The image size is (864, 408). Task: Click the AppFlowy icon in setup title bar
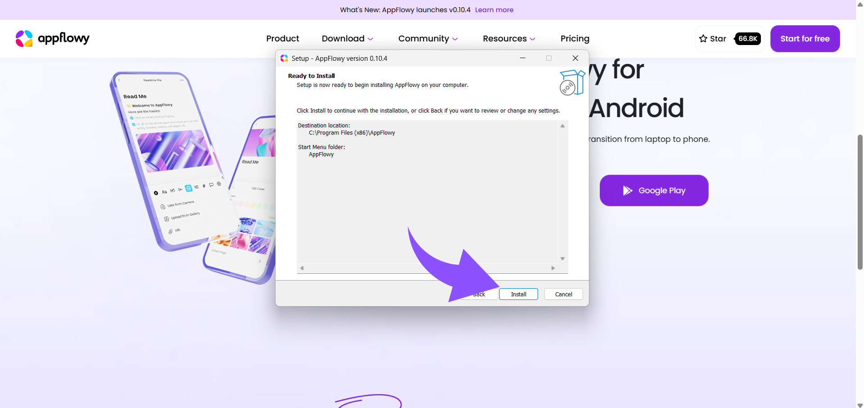(284, 59)
